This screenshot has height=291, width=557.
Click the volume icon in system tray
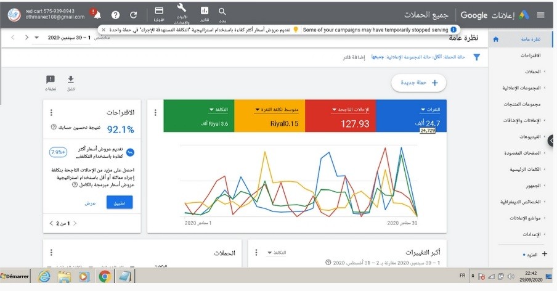pos(511,276)
